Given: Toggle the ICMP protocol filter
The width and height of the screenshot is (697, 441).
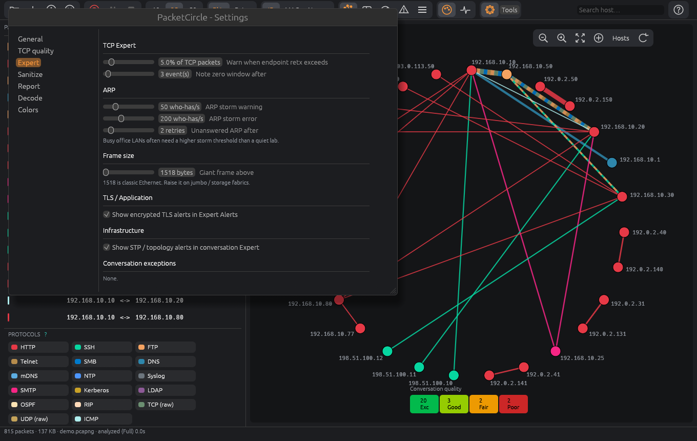Looking at the screenshot, I should pos(102,419).
